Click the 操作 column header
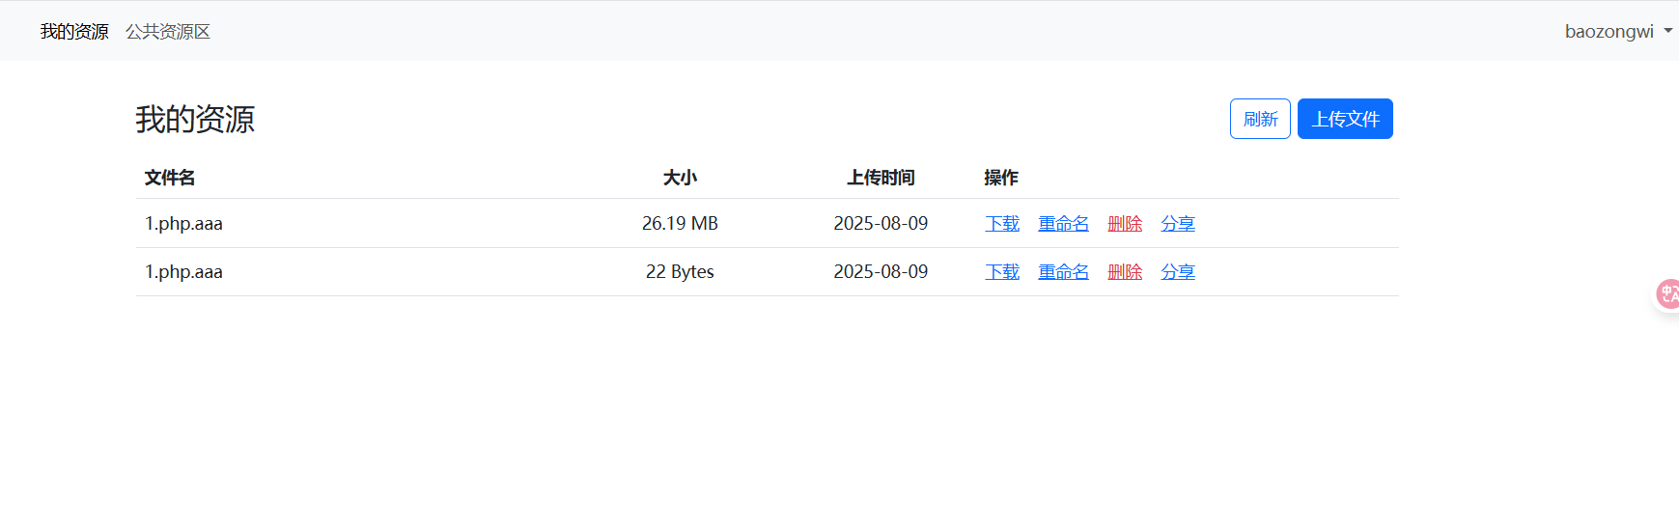1679x527 pixels. pos(1001,178)
